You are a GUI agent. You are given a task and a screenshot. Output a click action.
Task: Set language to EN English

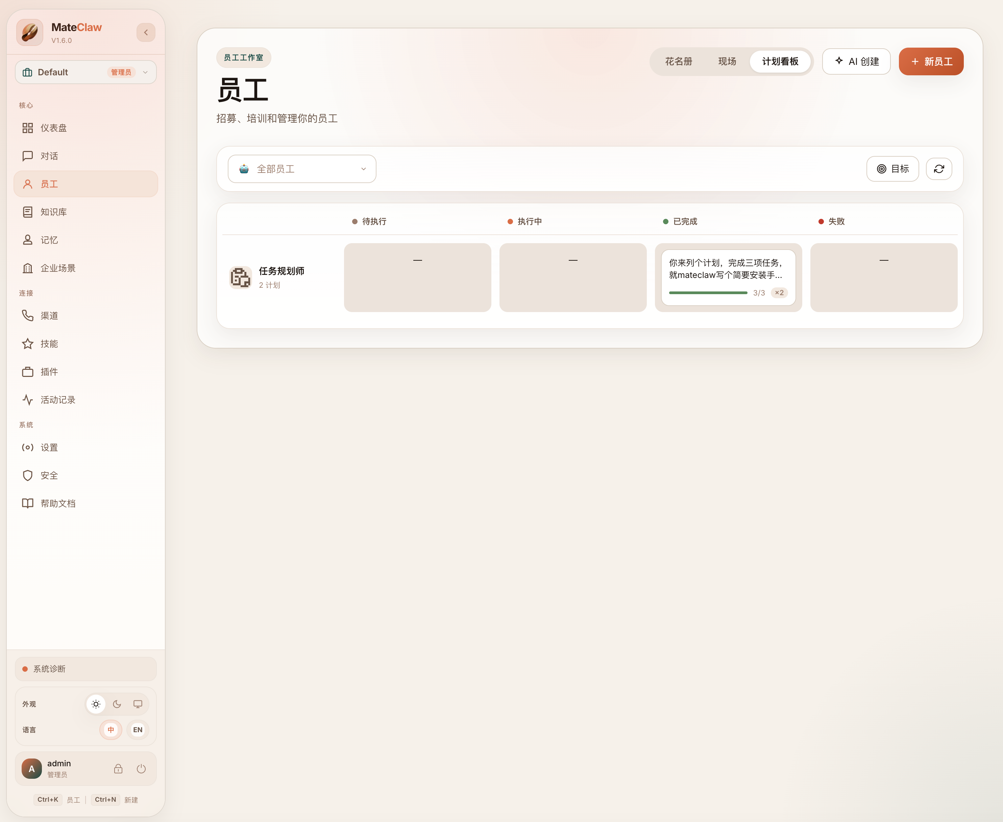(138, 730)
